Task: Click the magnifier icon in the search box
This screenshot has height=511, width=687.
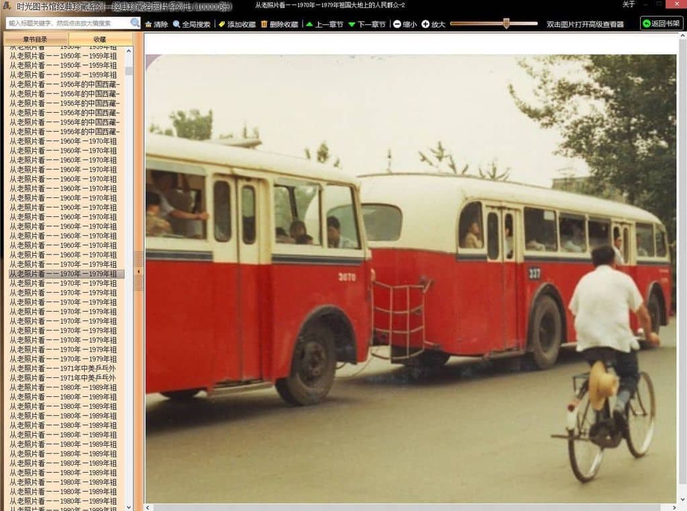Action: click(135, 23)
